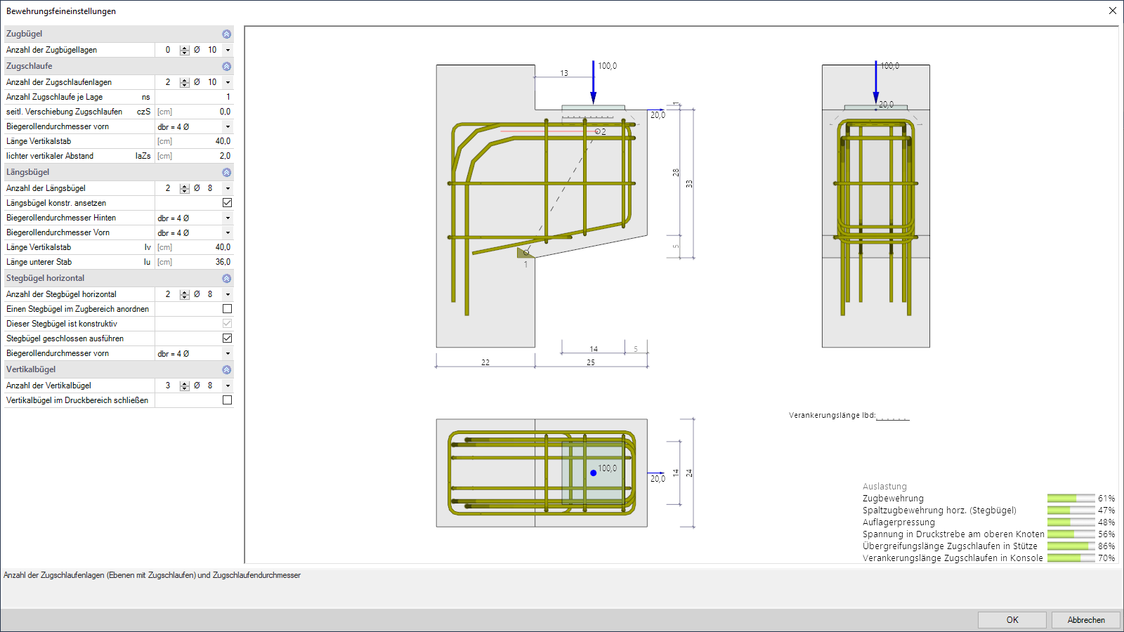Click the stepper for Anzahl der Zugbügellagen
The width and height of the screenshot is (1124, 632).
(x=185, y=50)
